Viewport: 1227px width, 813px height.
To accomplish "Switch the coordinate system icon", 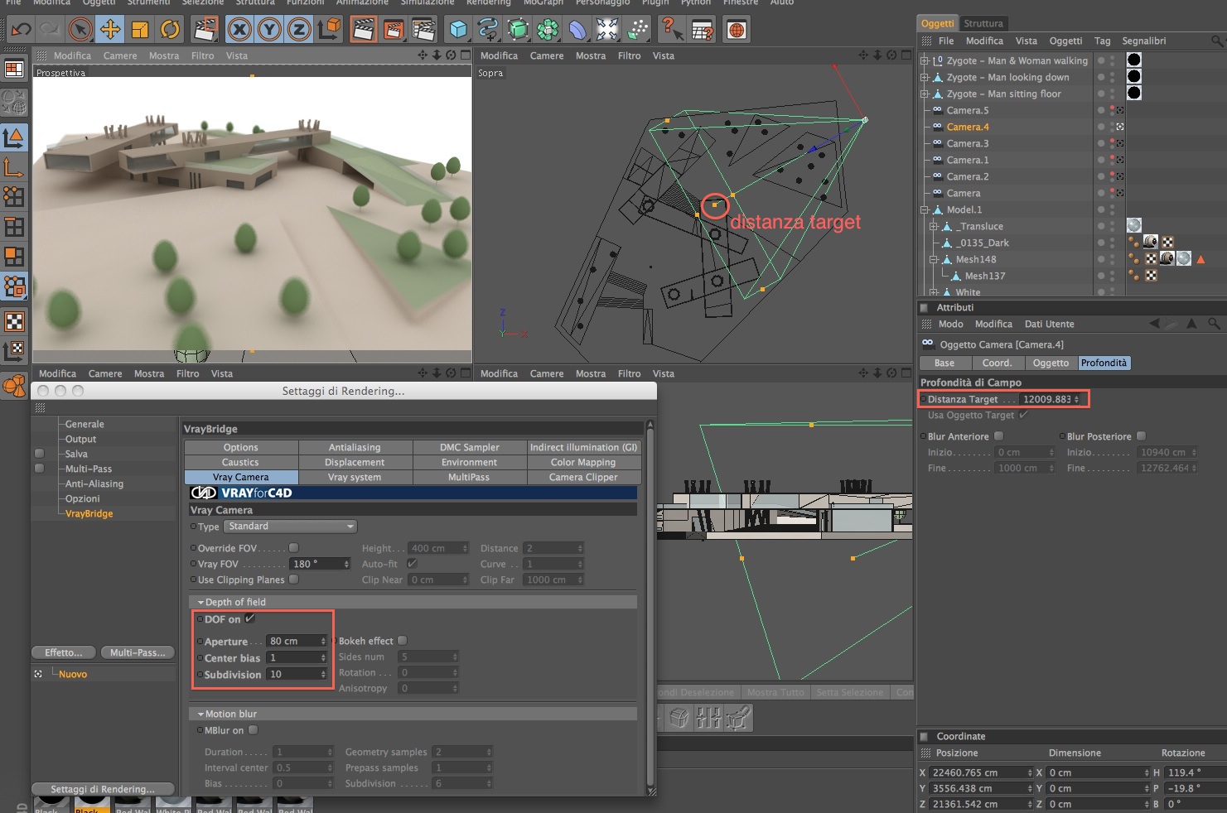I will coord(329,30).
